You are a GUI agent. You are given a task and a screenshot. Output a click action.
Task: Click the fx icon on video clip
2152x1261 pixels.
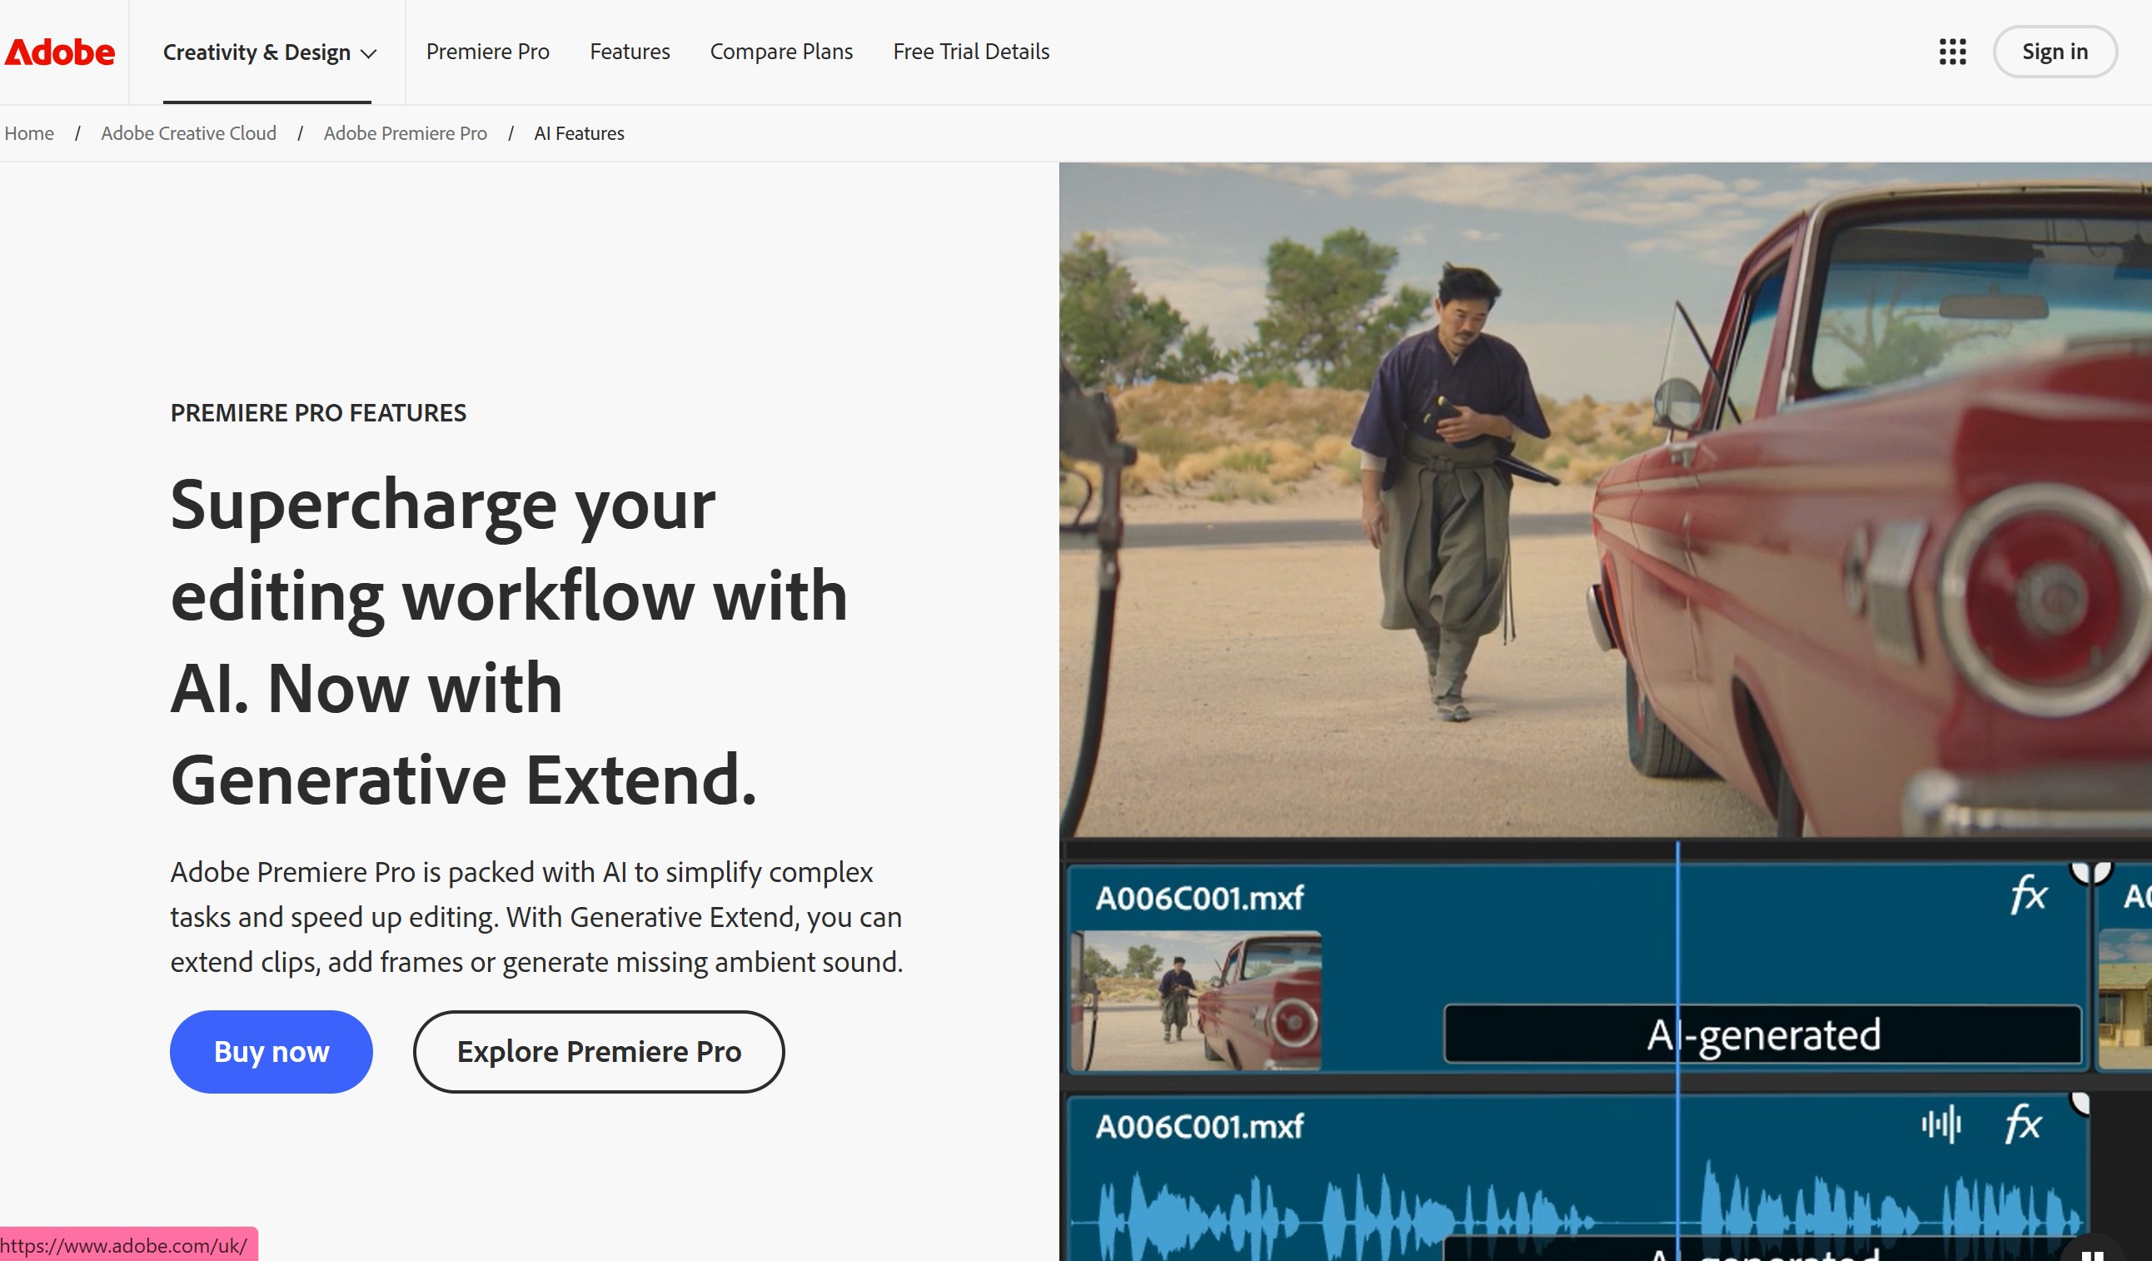2028,895
